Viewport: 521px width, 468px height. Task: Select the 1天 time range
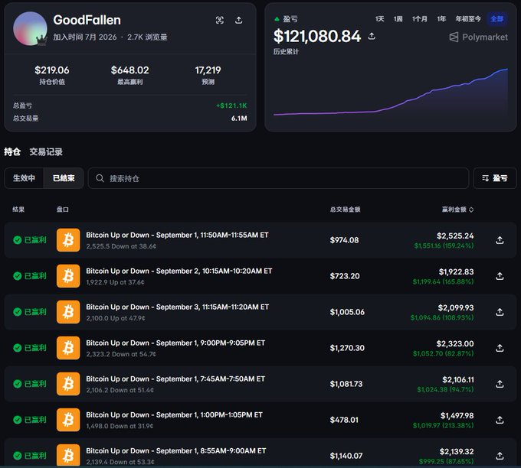coord(379,19)
